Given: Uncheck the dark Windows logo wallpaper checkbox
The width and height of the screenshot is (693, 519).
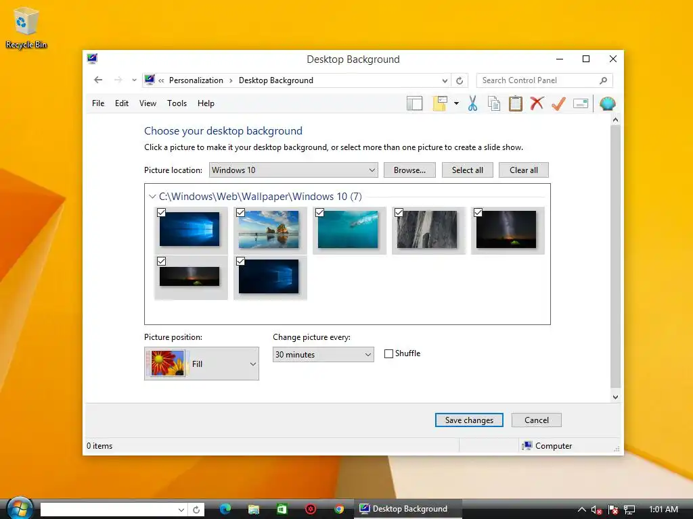Looking at the screenshot, I should 240,262.
